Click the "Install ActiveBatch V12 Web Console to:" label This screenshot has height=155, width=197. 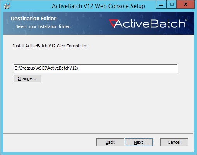click(x=50, y=46)
